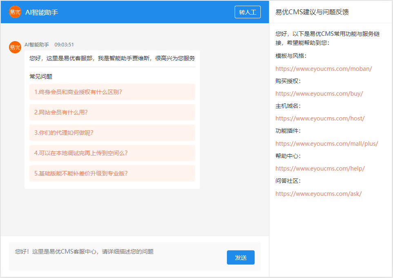393x278 pixels.
Task: Click the 常见问题 heading
Action: [x=41, y=77]
